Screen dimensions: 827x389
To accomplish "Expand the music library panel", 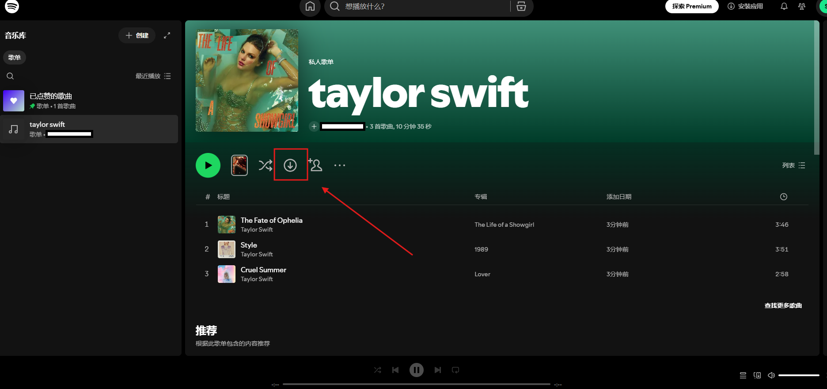I will tap(167, 35).
